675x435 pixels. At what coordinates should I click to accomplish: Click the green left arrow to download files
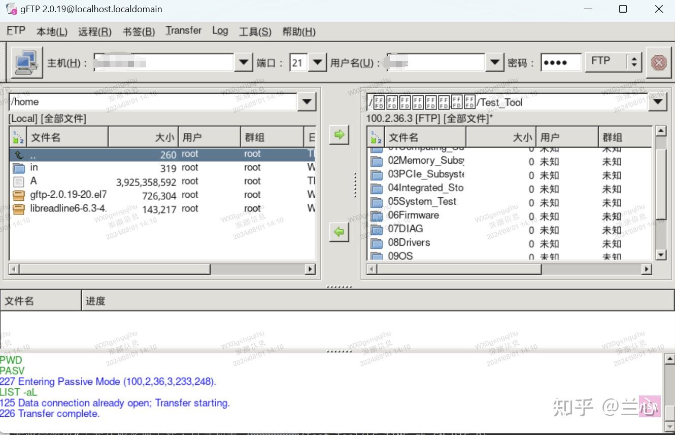339,232
